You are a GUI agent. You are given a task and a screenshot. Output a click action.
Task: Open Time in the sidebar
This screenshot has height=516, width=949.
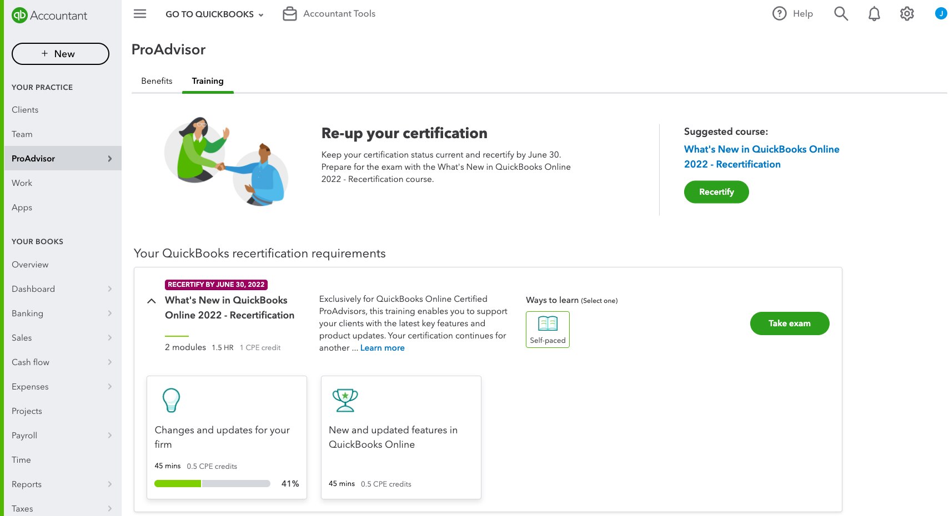click(x=21, y=460)
